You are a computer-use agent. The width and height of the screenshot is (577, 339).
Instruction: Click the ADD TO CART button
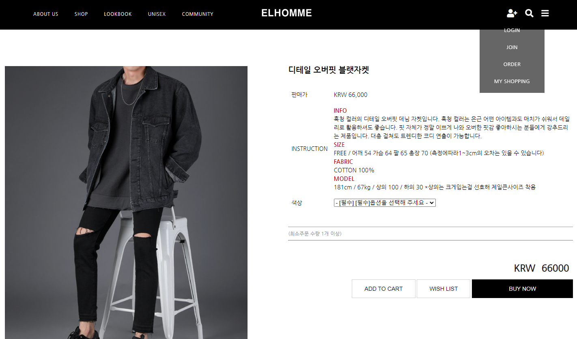click(x=383, y=289)
